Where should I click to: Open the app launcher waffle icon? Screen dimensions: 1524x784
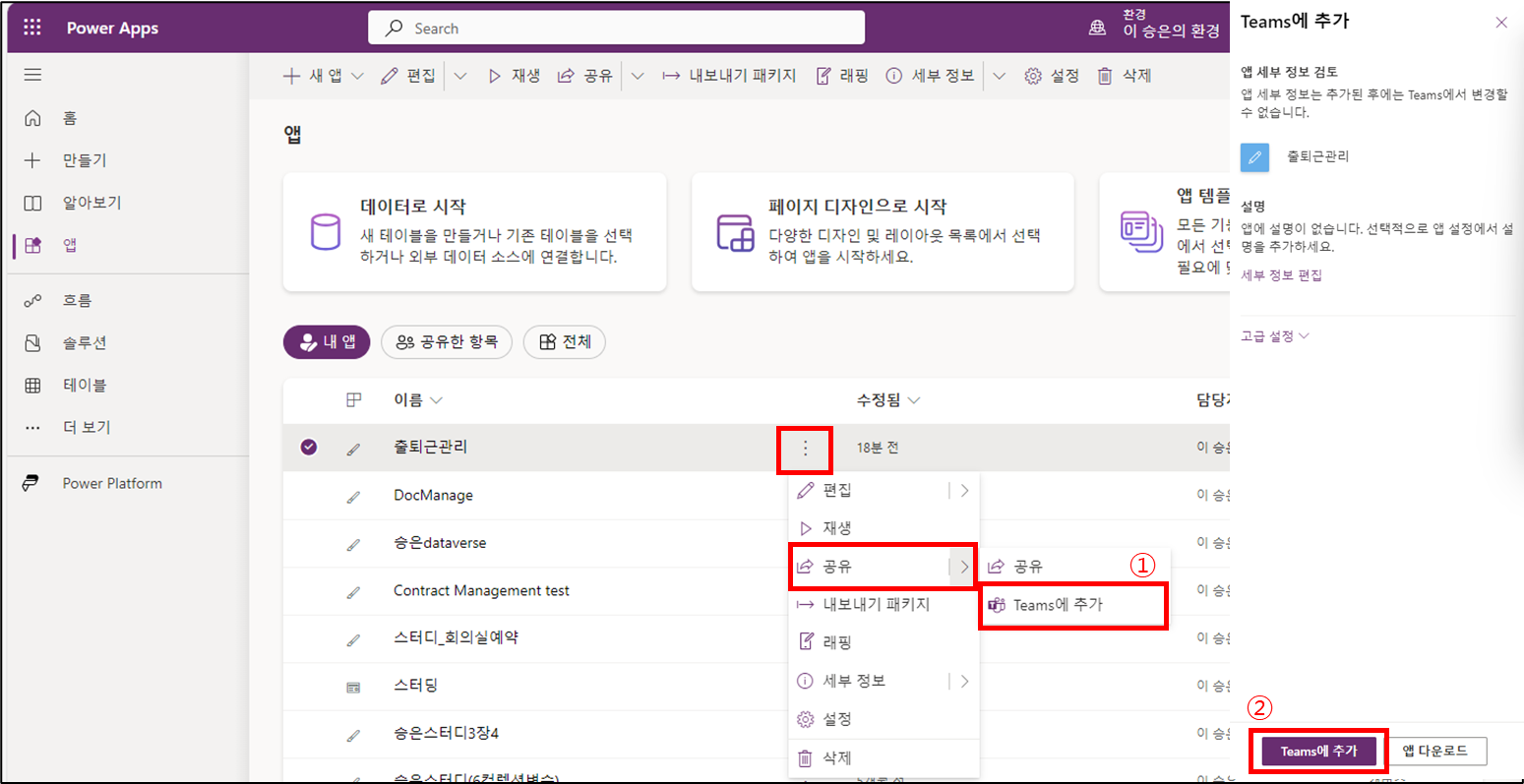point(32,28)
